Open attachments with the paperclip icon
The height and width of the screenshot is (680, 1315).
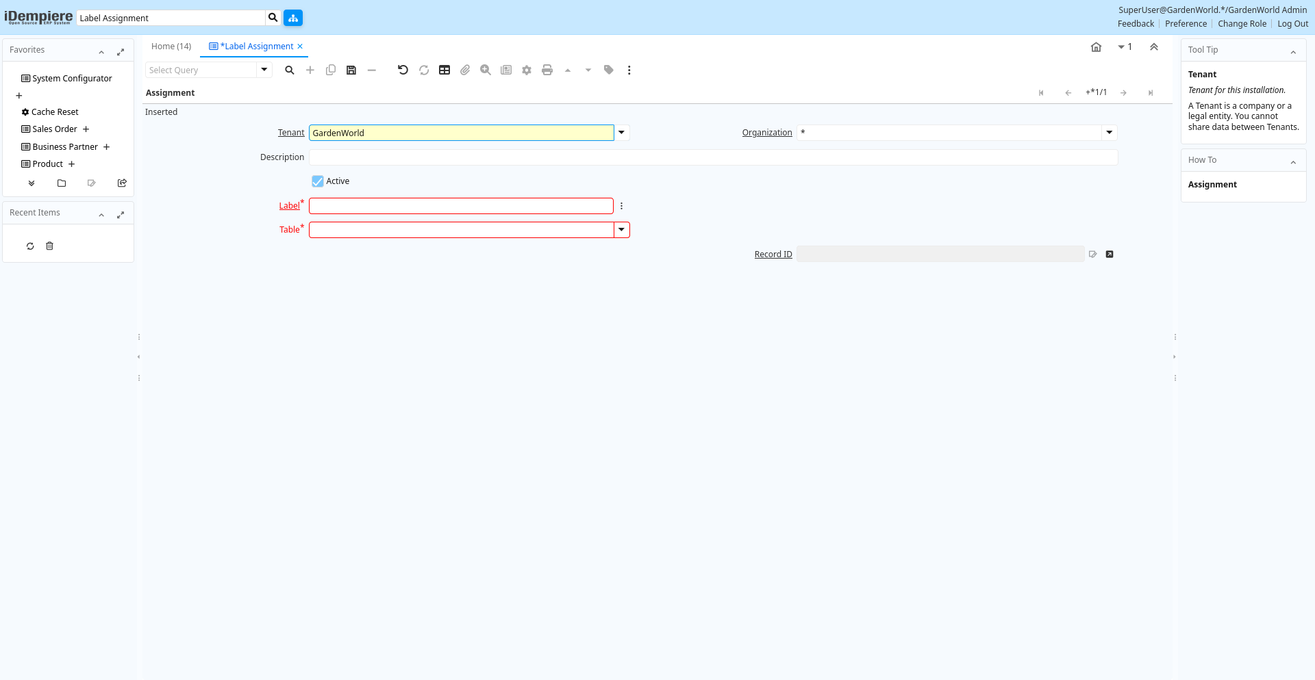click(x=465, y=70)
